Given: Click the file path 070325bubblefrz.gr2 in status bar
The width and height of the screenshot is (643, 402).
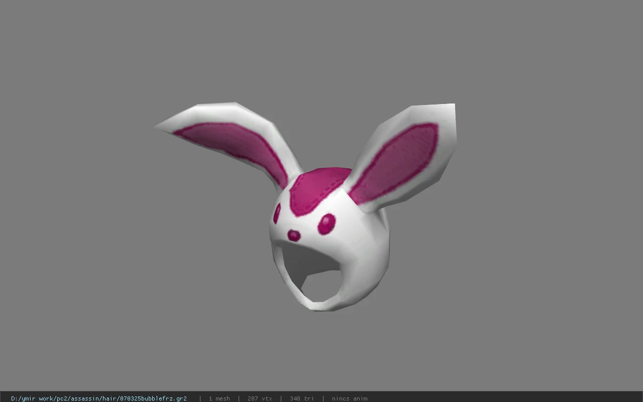Looking at the screenshot, I should pyautogui.click(x=98, y=398).
